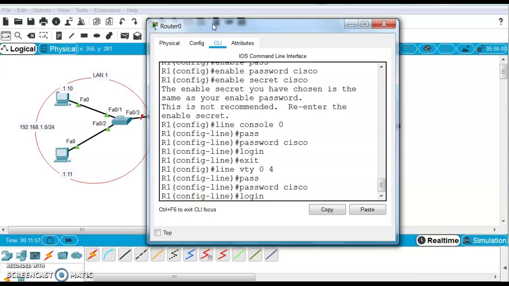Launch the Activity Wizard icon
Viewport: 509px width, 286px height.
(81, 21)
